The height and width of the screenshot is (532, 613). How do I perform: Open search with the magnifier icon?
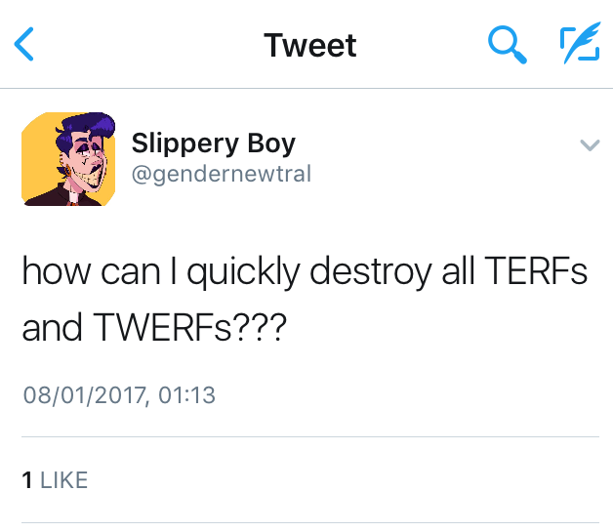tap(506, 45)
